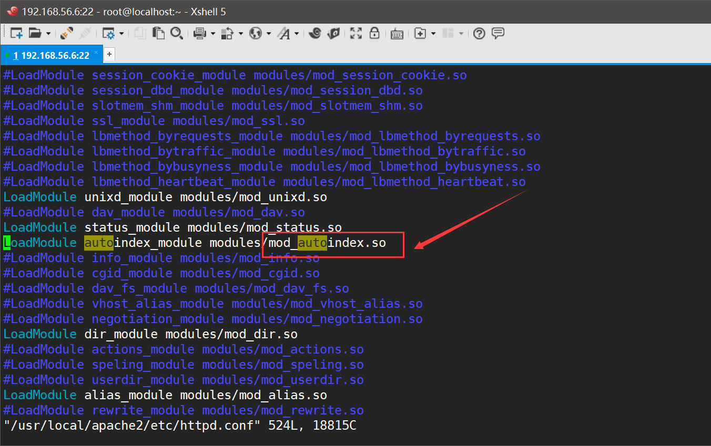This screenshot has width=711, height=446.
Task: Click the Disconnect plug icon
Action: pos(67,34)
